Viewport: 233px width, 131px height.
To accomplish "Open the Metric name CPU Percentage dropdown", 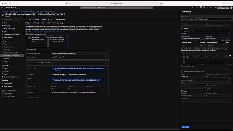I will [x=218, y=39].
